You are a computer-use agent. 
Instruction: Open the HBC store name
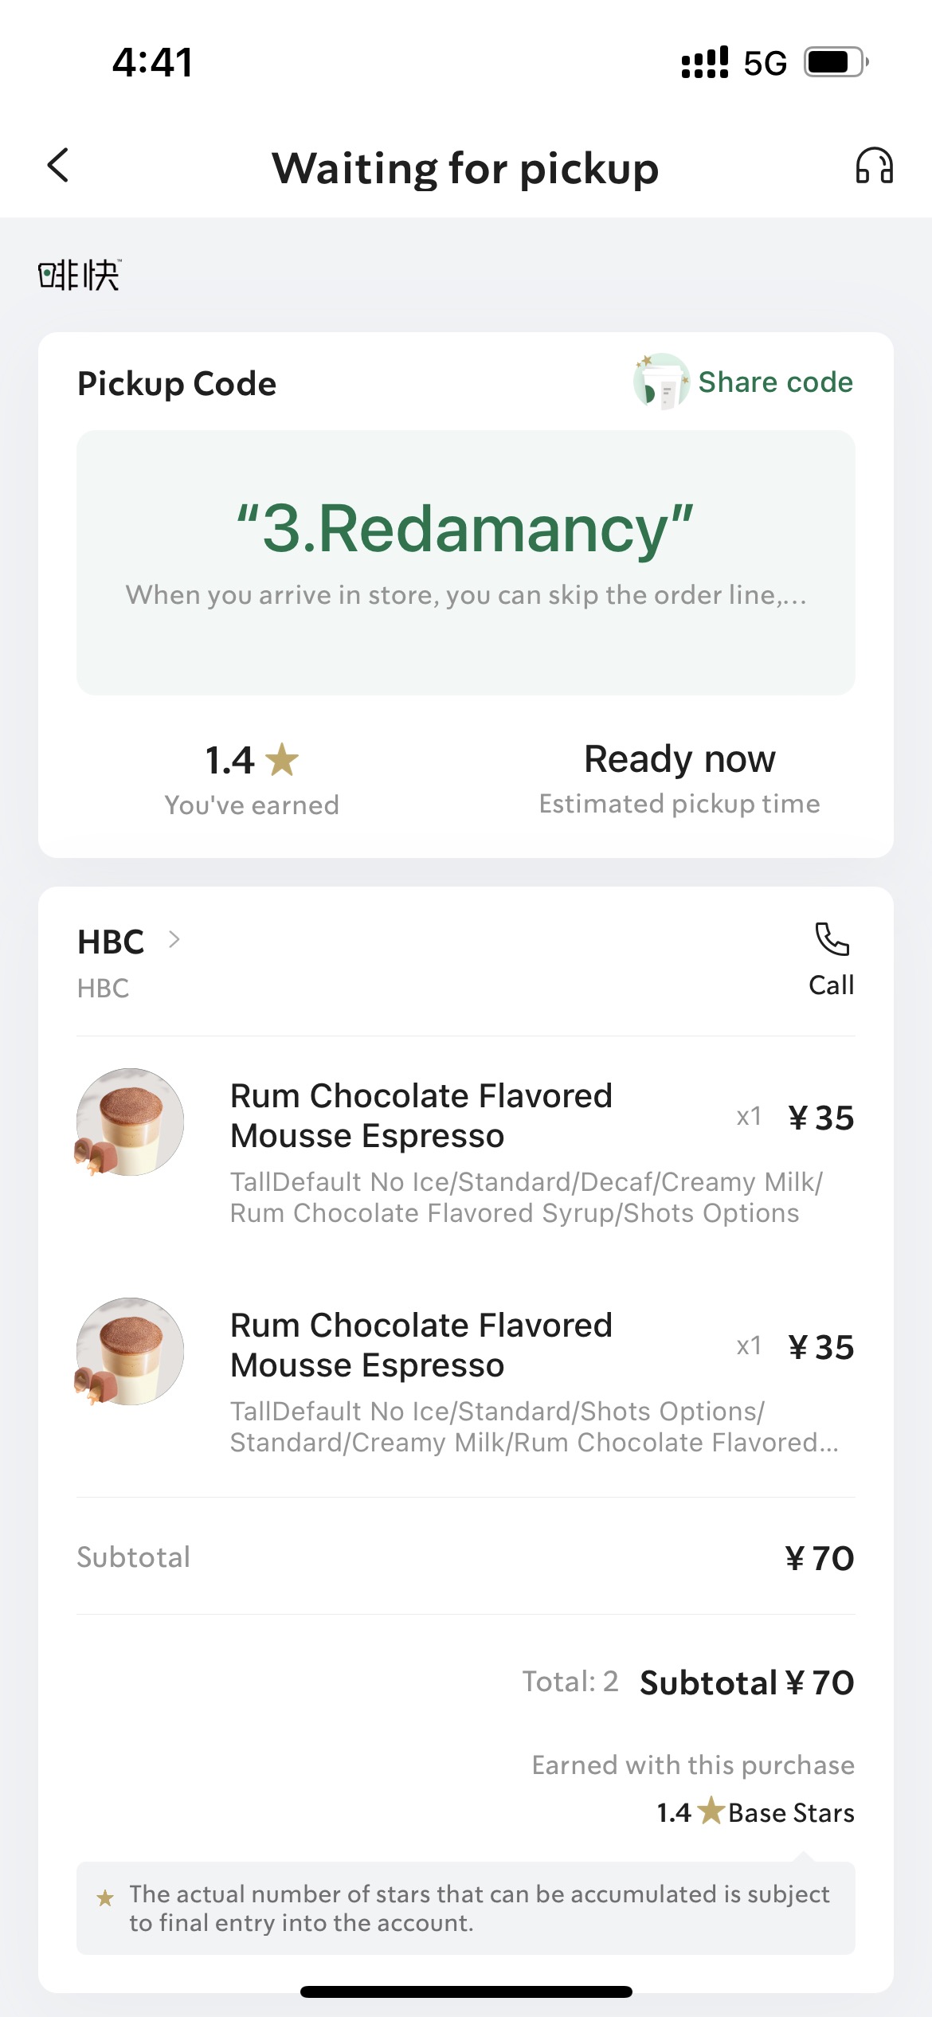(111, 942)
